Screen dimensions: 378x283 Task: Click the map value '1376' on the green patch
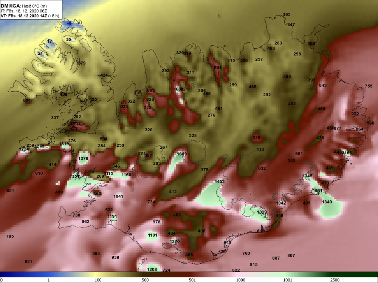pos(83,158)
